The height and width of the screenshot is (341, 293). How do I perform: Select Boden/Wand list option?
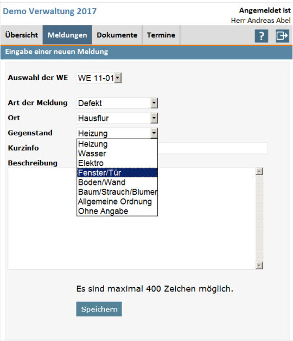(117, 182)
